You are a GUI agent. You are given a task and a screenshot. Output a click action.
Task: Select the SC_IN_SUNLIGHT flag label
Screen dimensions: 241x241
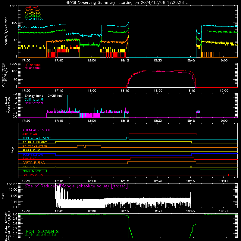pos(35,142)
